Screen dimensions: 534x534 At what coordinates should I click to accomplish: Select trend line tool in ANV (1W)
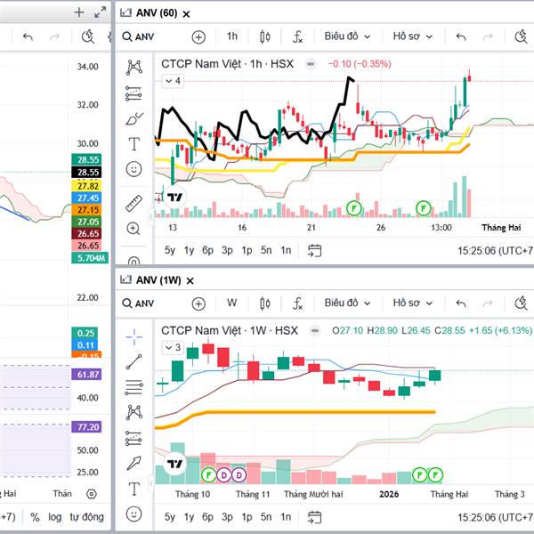[133, 362]
